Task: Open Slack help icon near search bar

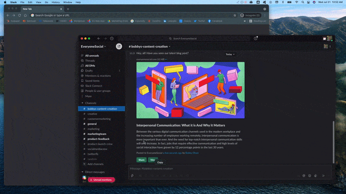Action: coord(256,38)
